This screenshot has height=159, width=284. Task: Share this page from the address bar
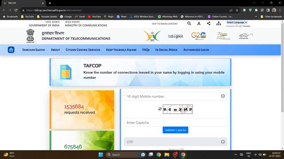pyautogui.click(x=231, y=10)
